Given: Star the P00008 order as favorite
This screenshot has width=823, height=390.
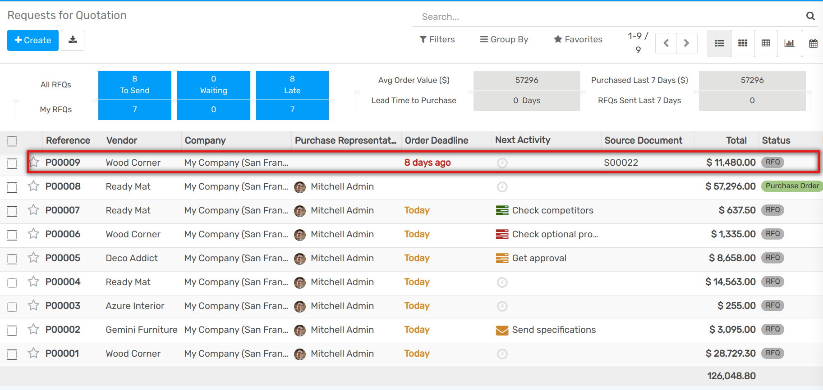Looking at the screenshot, I should point(33,186).
